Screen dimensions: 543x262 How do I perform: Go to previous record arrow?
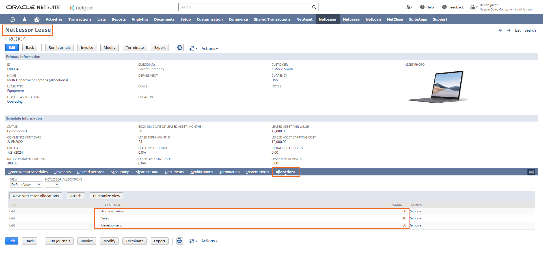(x=500, y=30)
